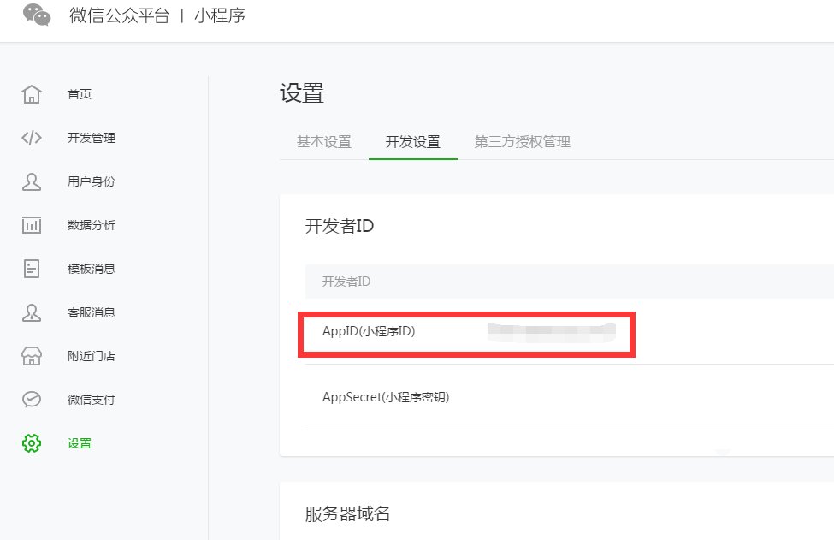This screenshot has height=540, width=834.
Task: Click the 开发管理 sidebar link
Action: pos(94,138)
